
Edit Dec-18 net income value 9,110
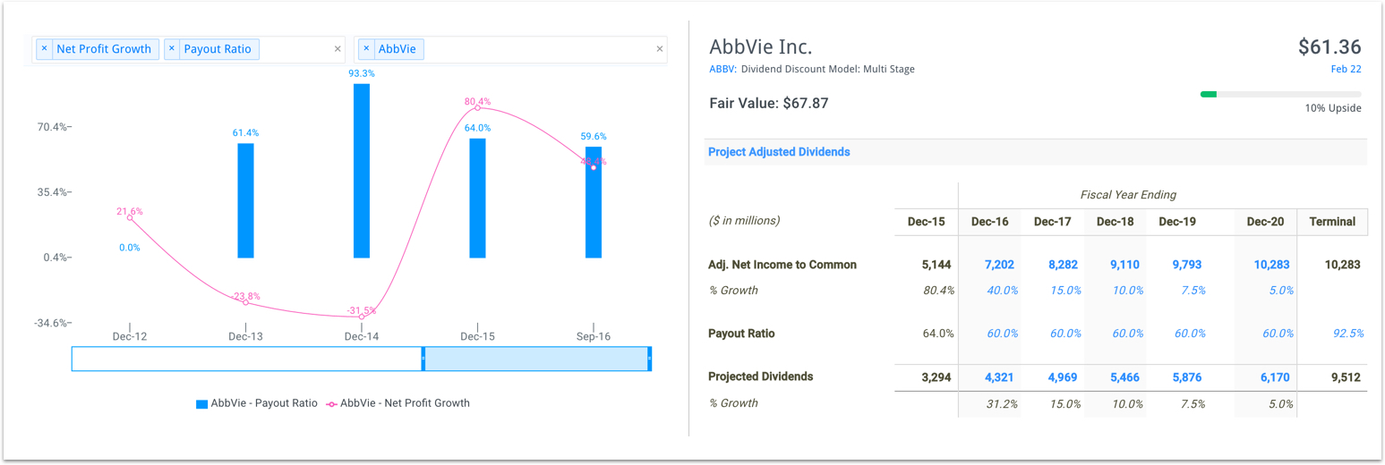click(x=1124, y=265)
